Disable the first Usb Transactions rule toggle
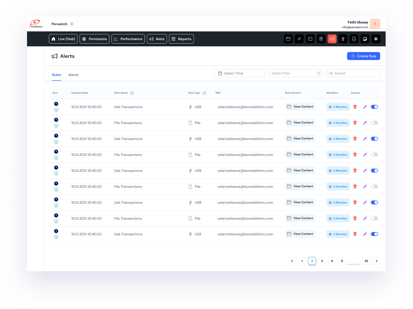Screen dimensions: 413x309 (374, 107)
